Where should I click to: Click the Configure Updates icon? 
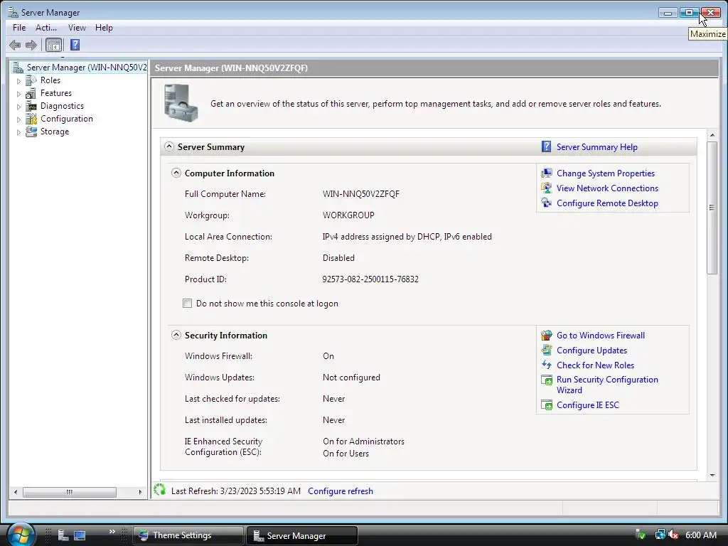[547, 350]
